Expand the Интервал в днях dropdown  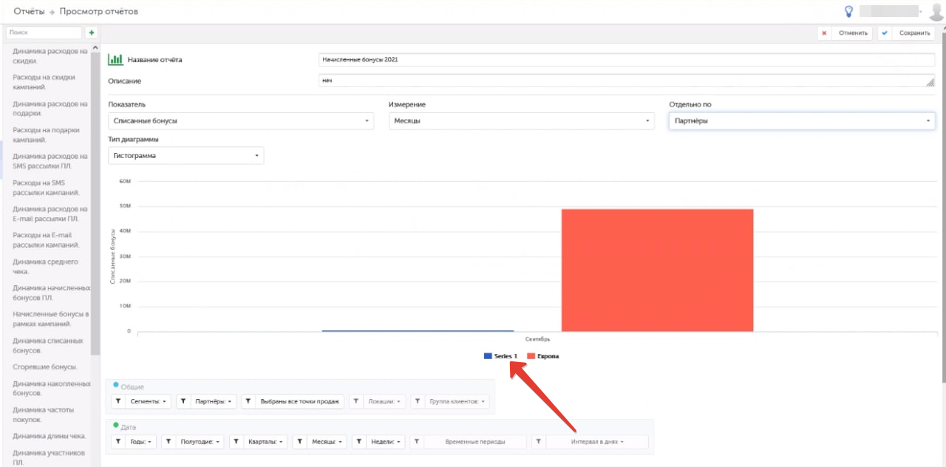(597, 441)
